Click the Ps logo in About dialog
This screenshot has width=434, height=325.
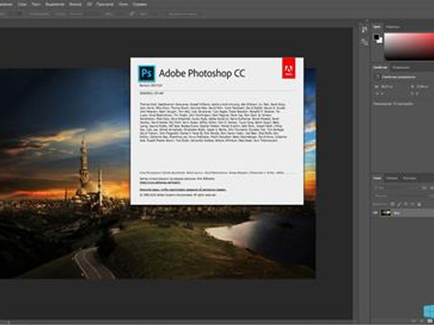click(x=147, y=73)
